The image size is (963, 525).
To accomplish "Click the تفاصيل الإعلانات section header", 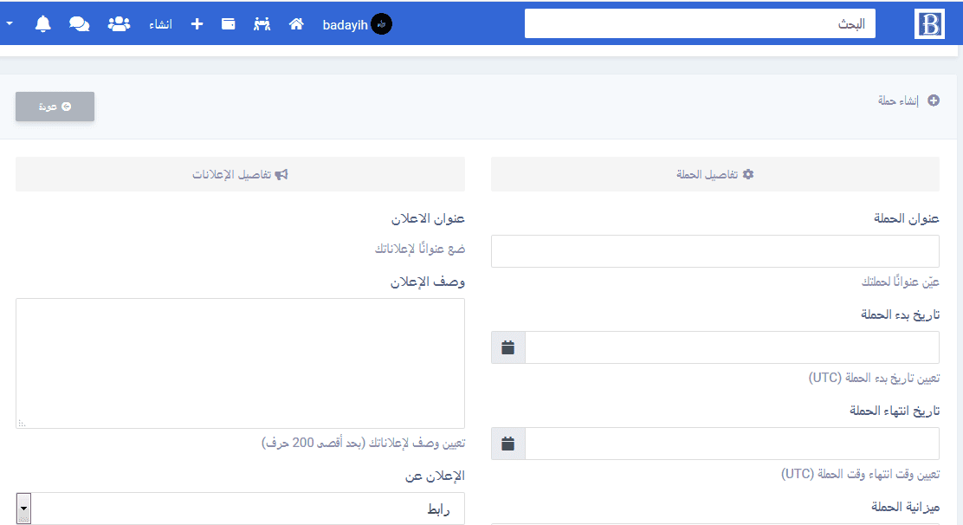I will coord(240,174).
